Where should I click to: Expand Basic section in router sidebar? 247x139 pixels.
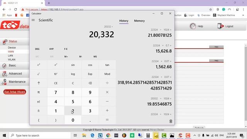point(12,65)
